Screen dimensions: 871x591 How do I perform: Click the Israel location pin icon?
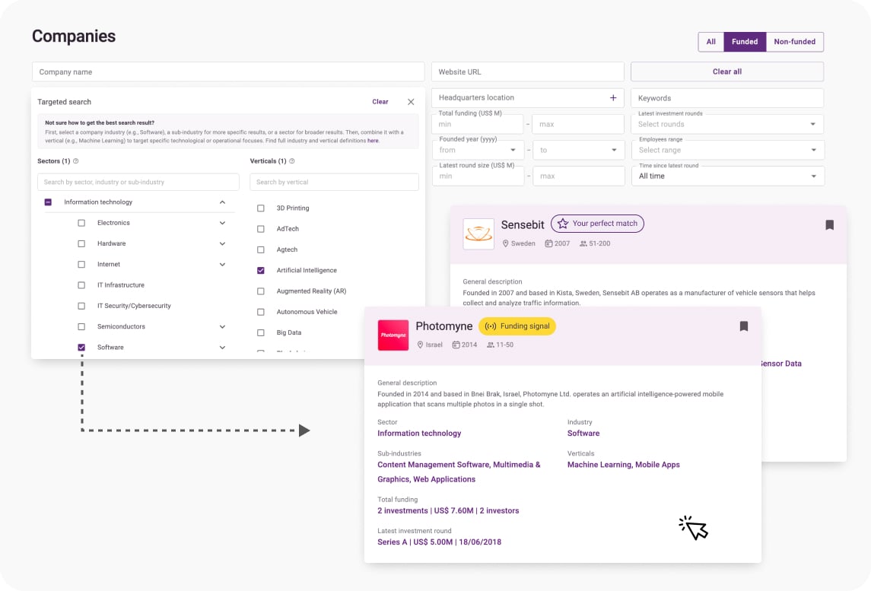click(x=421, y=345)
